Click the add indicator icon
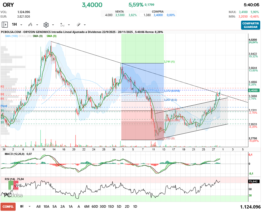Screen dimensions: 264x212 tap(62, 25)
